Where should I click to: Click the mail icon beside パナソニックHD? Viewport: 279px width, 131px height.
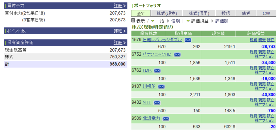click(177, 55)
